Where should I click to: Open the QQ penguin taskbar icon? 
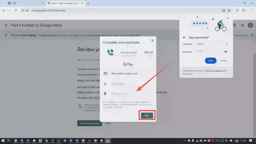[40, 141]
